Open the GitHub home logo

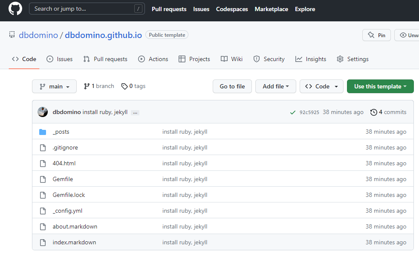[15, 9]
